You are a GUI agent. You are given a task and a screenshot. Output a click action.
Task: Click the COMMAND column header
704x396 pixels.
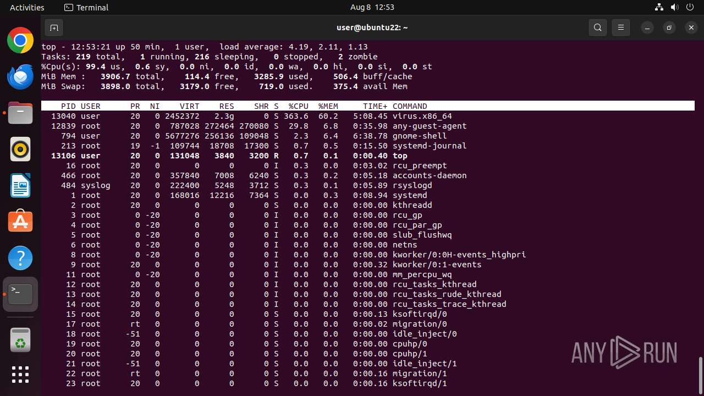click(410, 106)
